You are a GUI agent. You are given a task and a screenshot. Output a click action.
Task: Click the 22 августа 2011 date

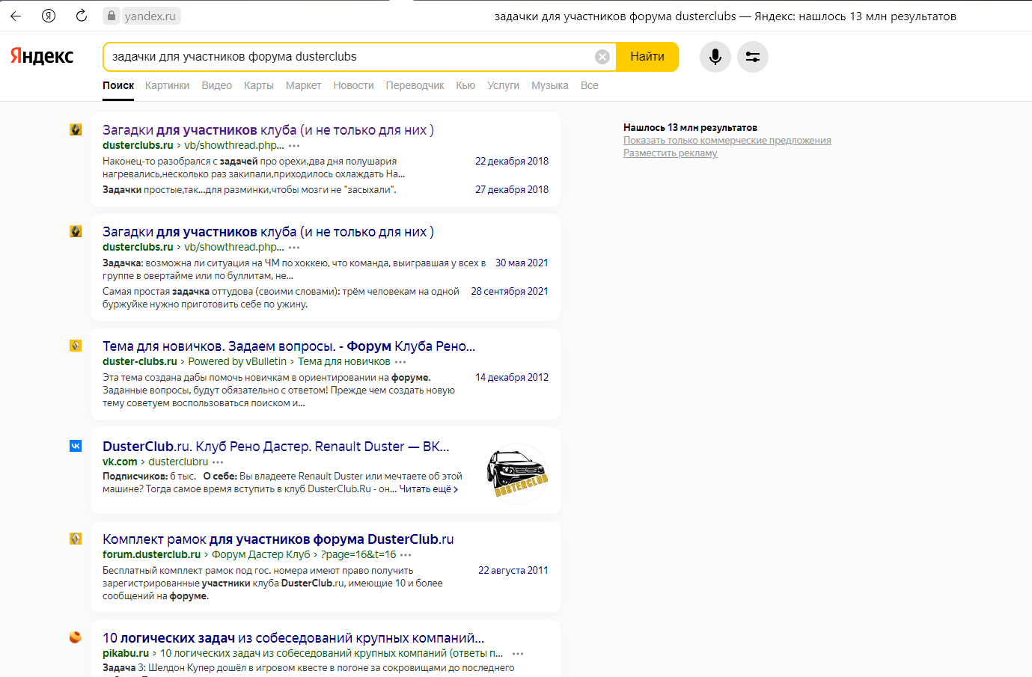[x=513, y=571]
